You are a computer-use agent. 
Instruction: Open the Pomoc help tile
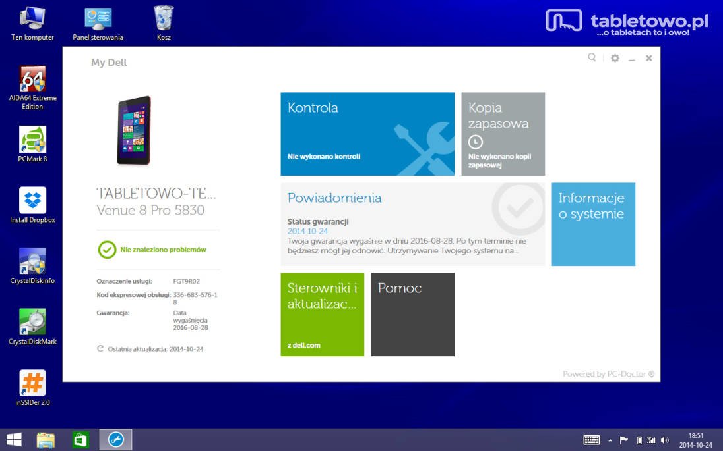point(413,314)
